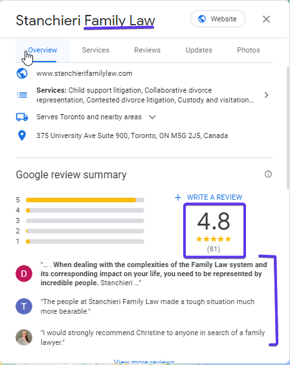Expand Serves Toronto and nearby areas

[x=152, y=117]
